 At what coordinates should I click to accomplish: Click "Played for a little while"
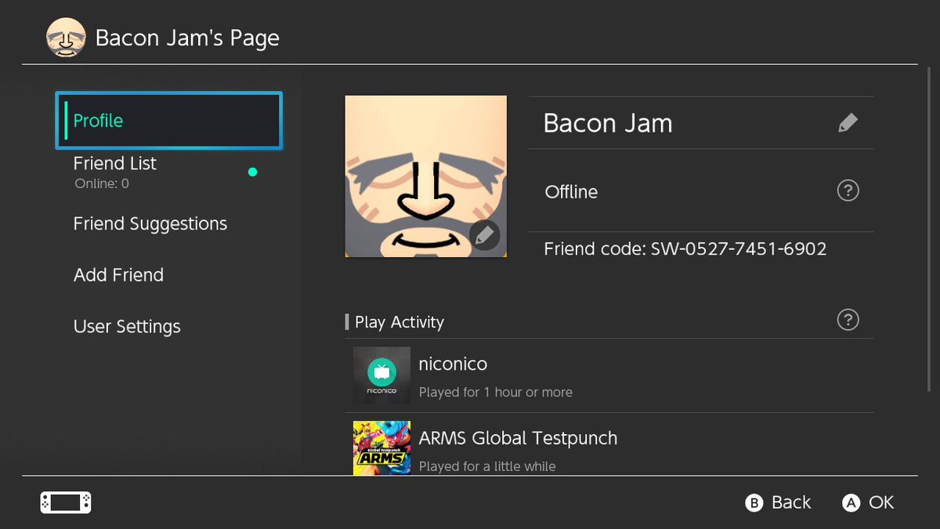click(487, 466)
